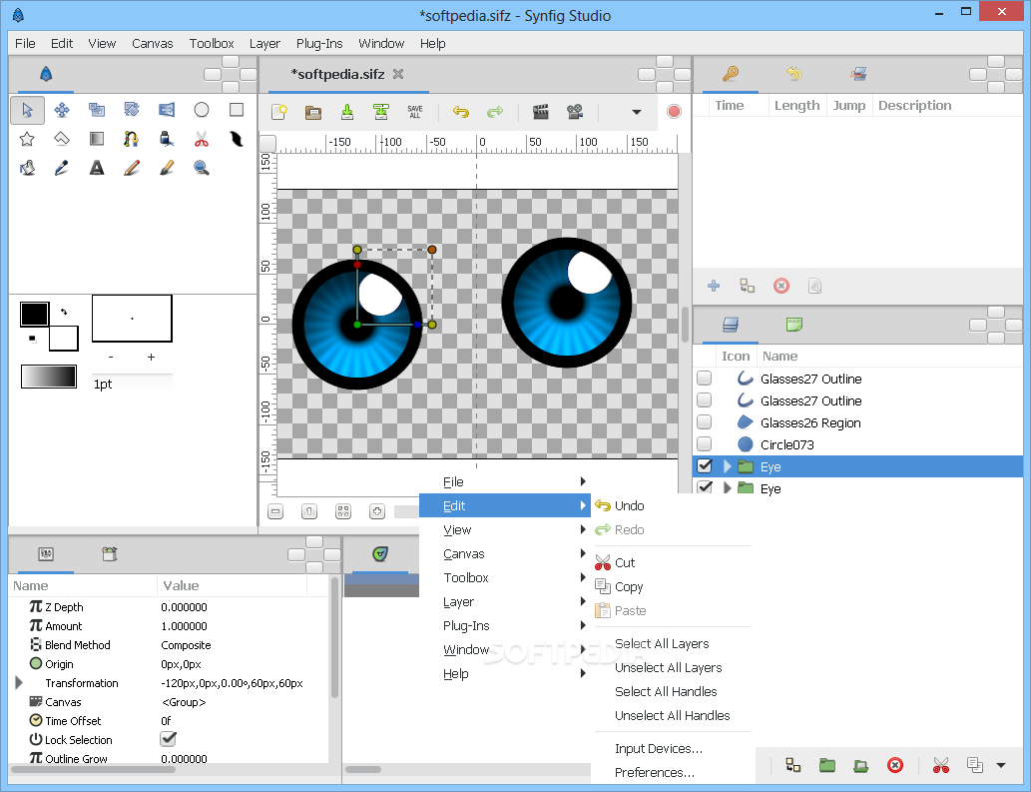The height and width of the screenshot is (792, 1031).
Task: Select the Scale tool in toolbox
Action: click(97, 110)
